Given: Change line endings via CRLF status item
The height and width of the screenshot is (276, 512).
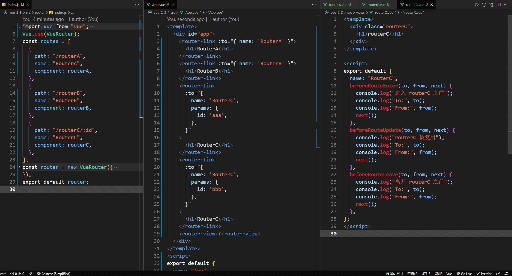Looking at the screenshot, I should coord(438,274).
